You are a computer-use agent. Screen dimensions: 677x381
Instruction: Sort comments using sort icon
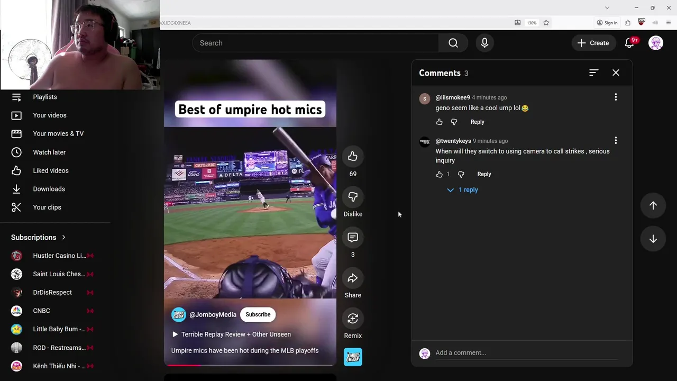point(593,72)
